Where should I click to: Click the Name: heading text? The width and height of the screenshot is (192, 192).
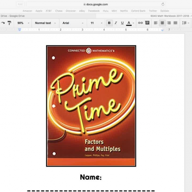tap(91, 177)
